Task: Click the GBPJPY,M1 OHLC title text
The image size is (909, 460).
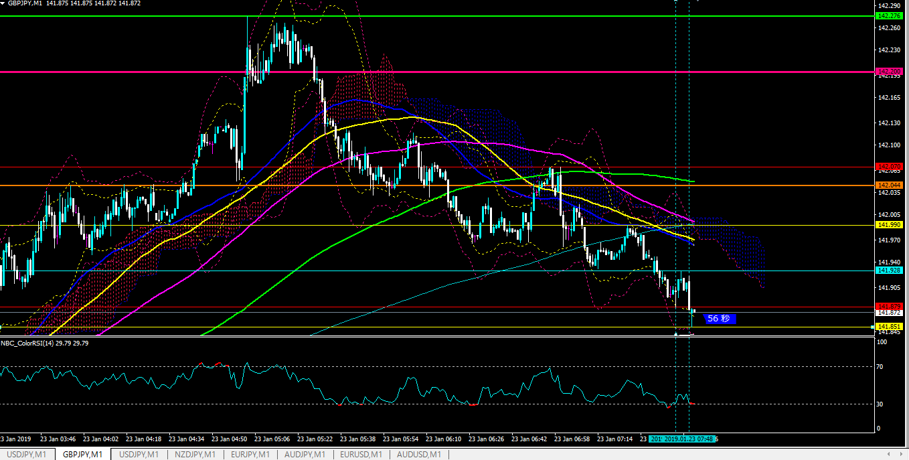Action: coord(74,3)
